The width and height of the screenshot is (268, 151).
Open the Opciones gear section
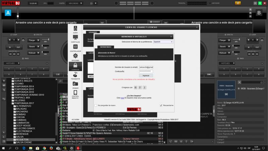(75, 57)
